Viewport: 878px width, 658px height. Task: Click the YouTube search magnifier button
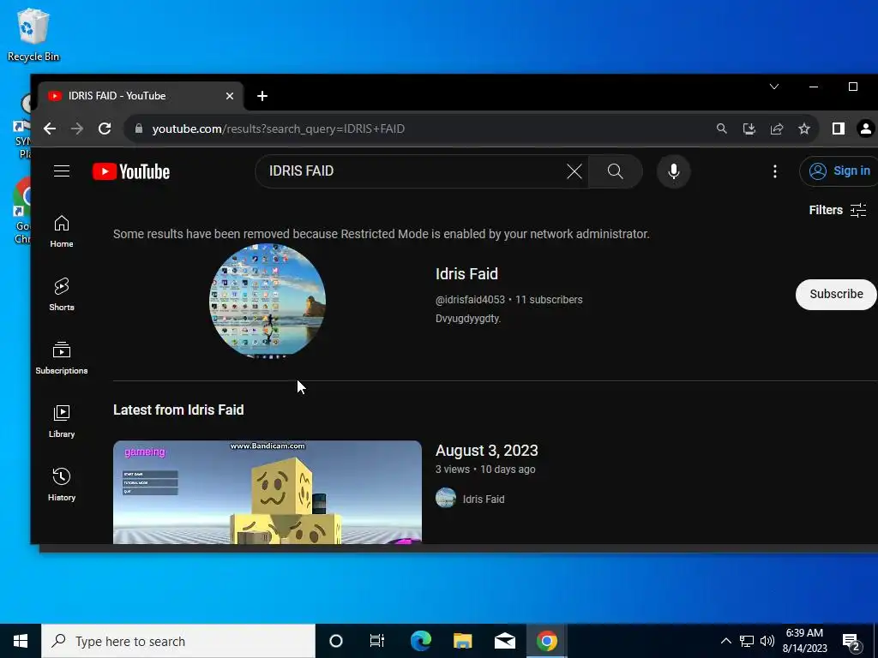(616, 171)
